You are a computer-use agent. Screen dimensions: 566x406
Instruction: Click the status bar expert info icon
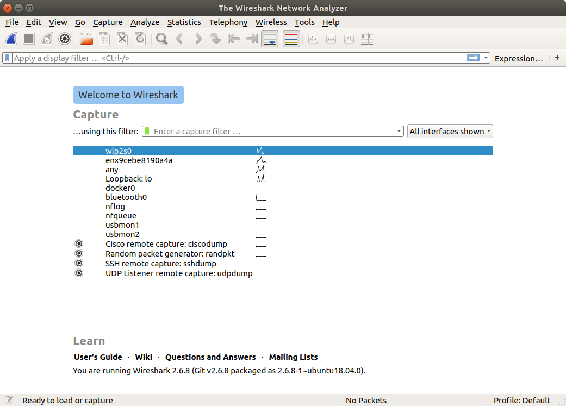pyautogui.click(x=9, y=400)
